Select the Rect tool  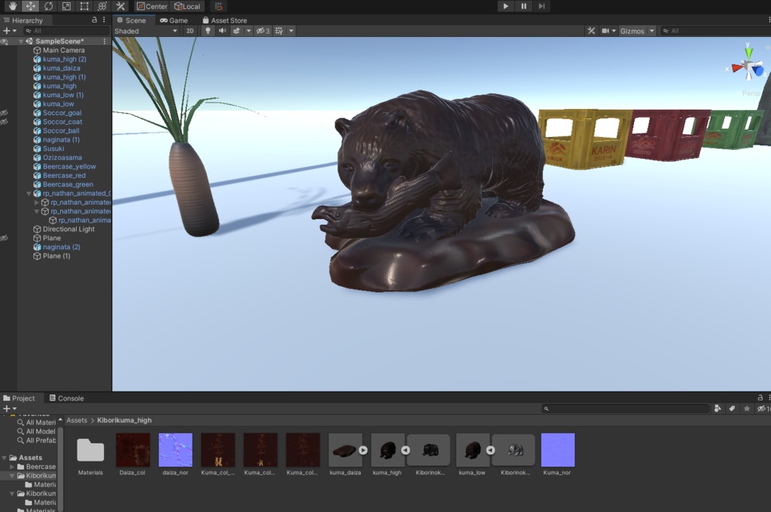coord(84,7)
